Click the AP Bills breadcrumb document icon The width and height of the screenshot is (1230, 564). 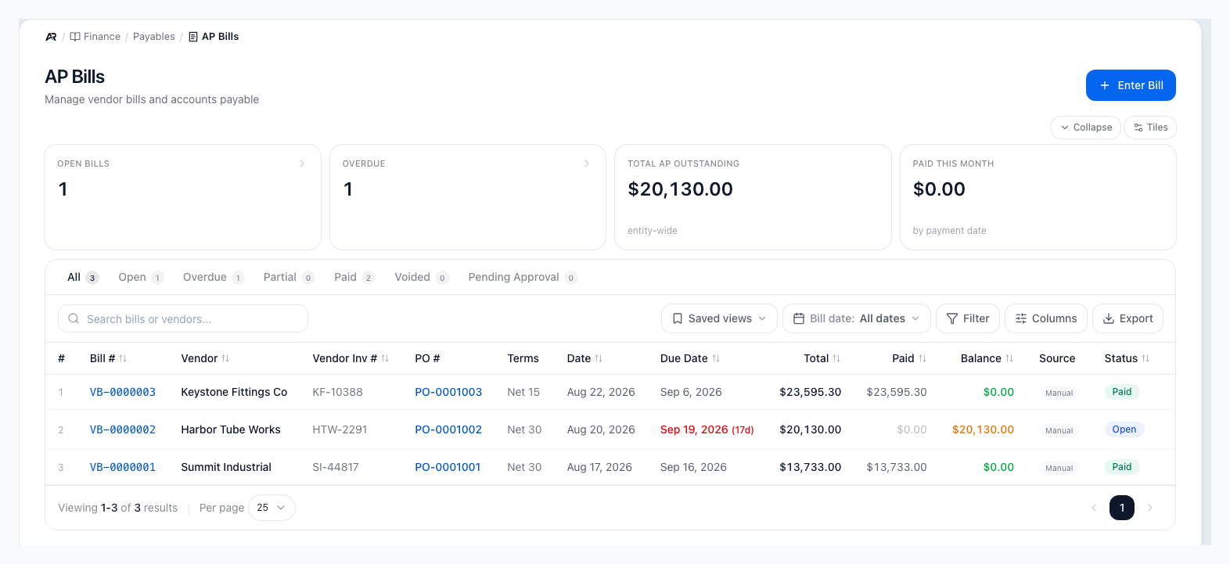[x=193, y=37]
